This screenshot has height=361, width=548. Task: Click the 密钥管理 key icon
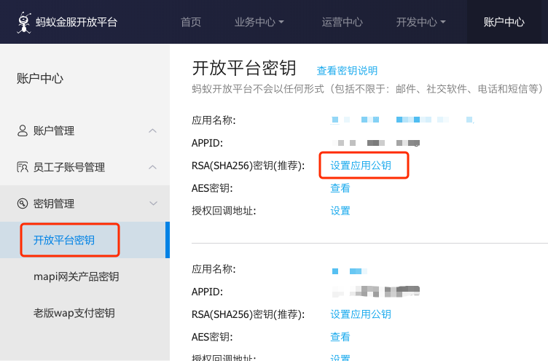click(x=23, y=203)
